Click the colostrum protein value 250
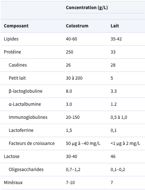 [69, 52]
